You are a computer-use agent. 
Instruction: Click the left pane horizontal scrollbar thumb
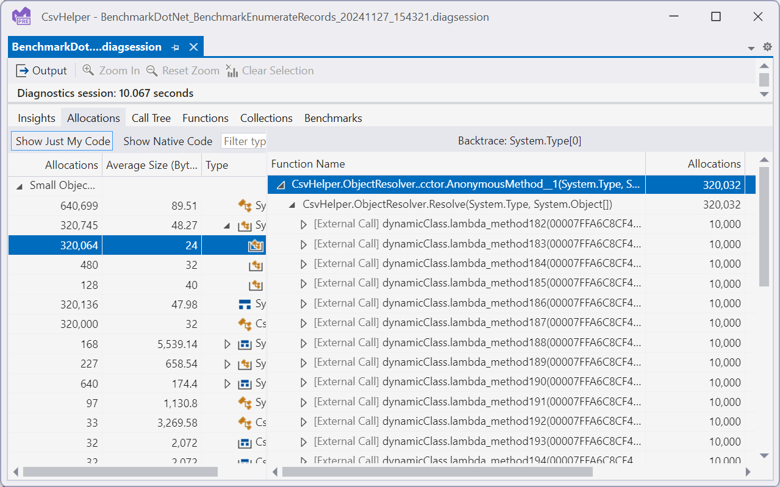pos(120,472)
